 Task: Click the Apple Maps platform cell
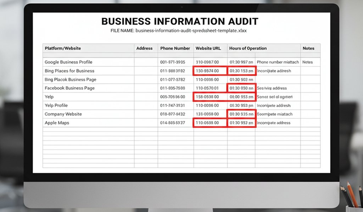tap(88, 123)
